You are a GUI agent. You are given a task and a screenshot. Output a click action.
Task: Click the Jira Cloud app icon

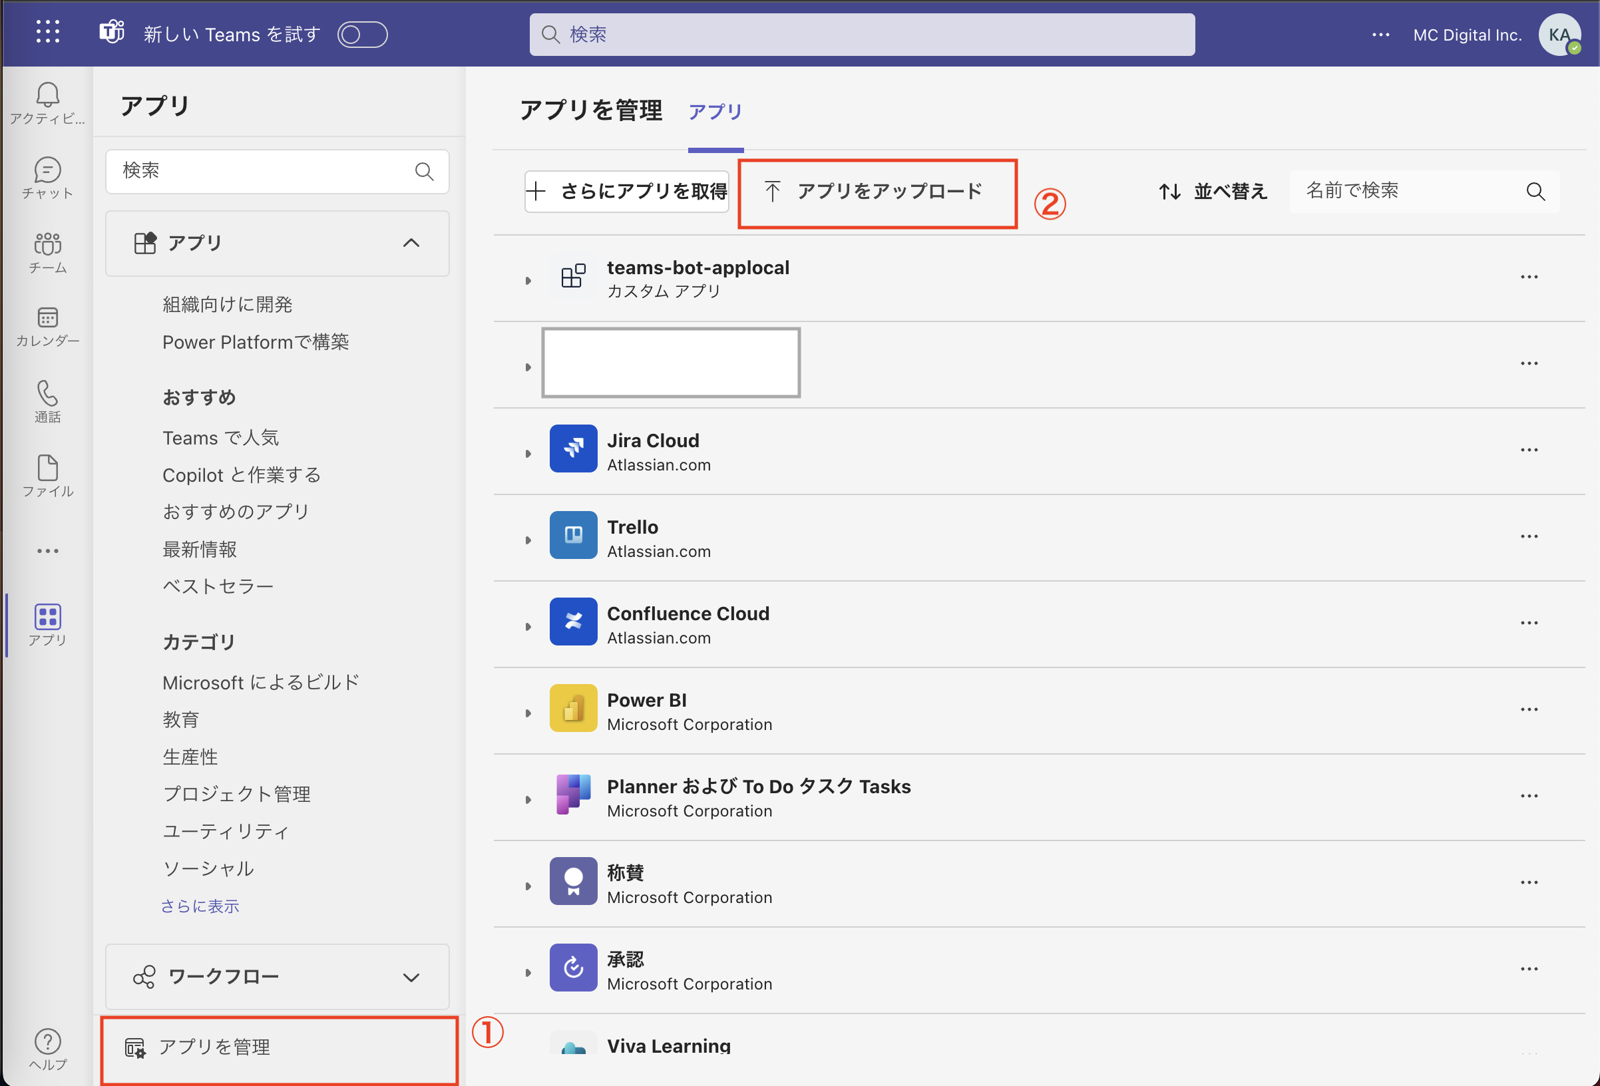(573, 449)
